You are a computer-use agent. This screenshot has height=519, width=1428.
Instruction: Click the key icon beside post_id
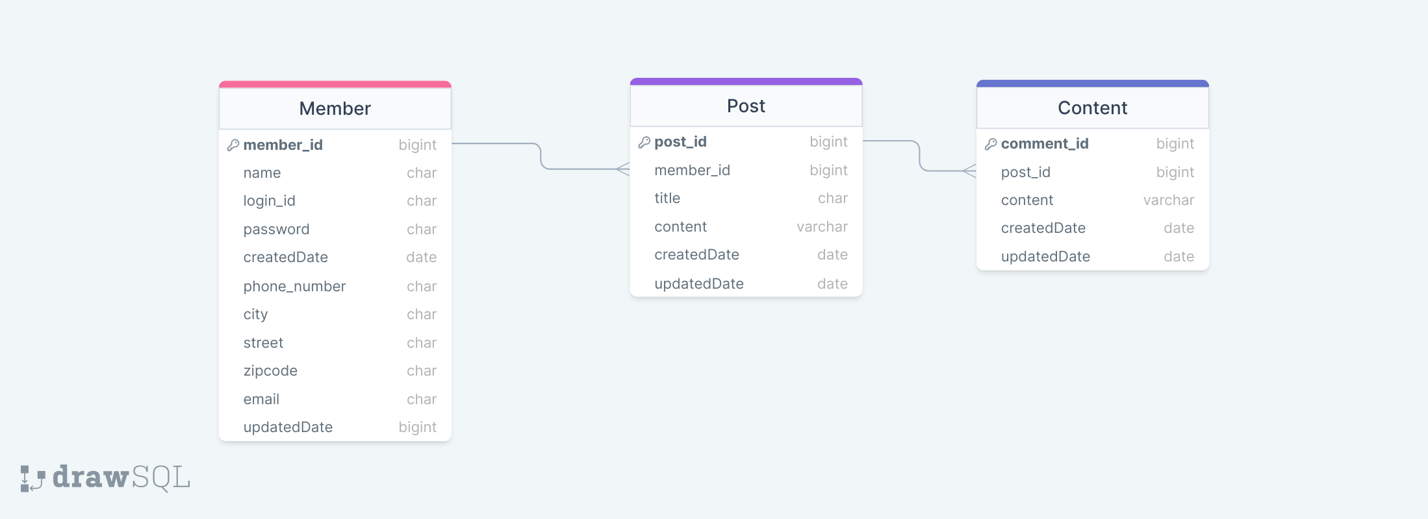click(644, 142)
